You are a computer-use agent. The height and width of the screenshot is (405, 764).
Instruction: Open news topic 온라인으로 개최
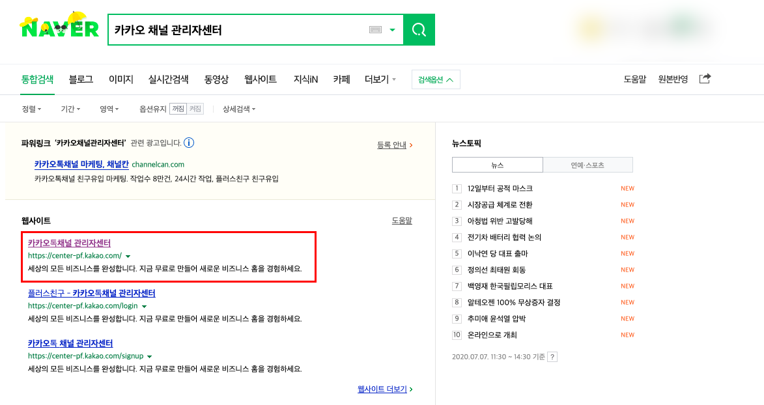(x=492, y=335)
